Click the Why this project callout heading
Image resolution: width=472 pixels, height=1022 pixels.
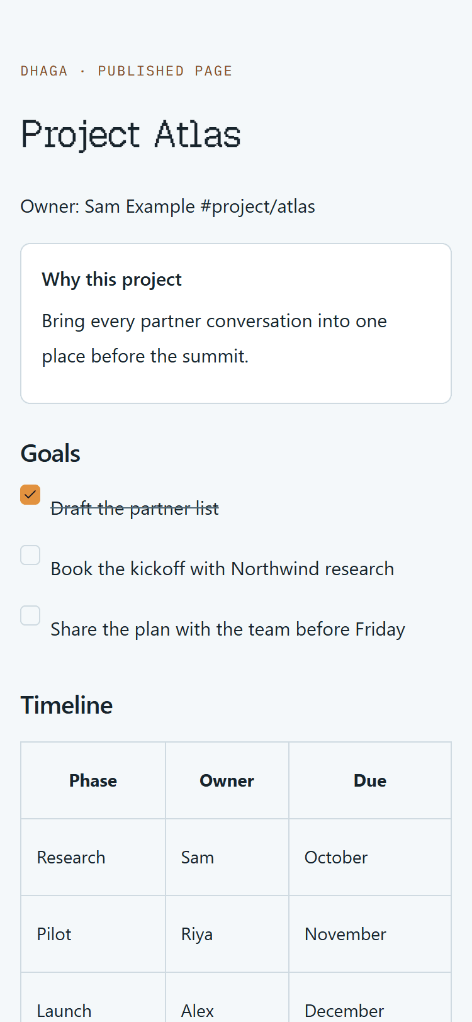(x=112, y=279)
